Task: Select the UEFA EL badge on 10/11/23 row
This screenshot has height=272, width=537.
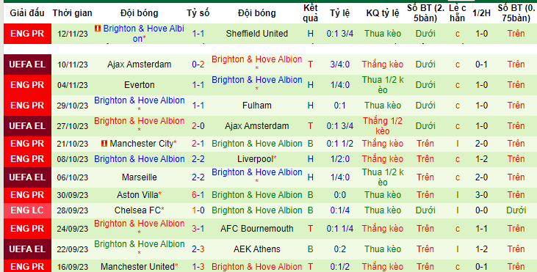Action: coord(27,65)
